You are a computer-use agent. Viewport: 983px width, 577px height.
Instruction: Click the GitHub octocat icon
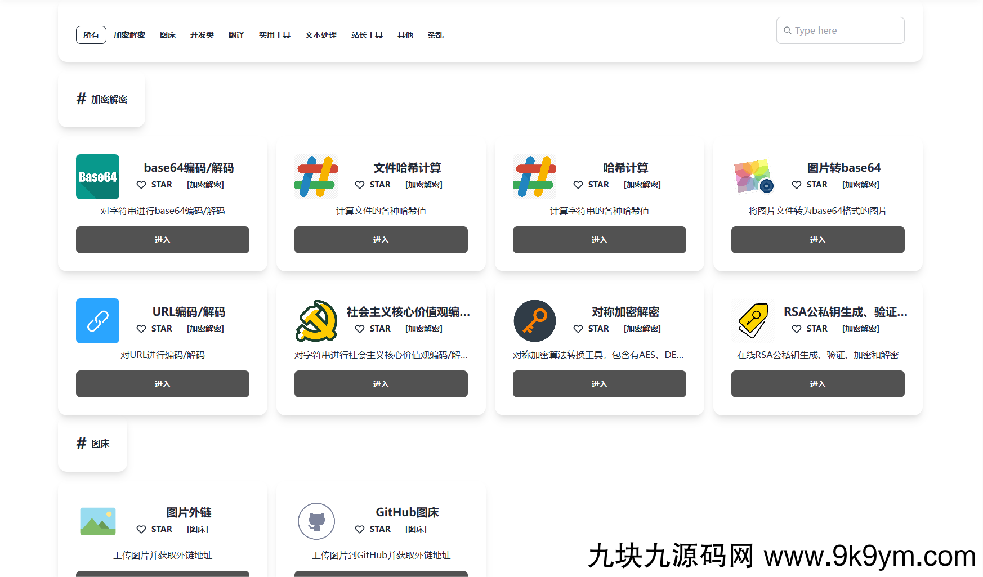point(316,521)
